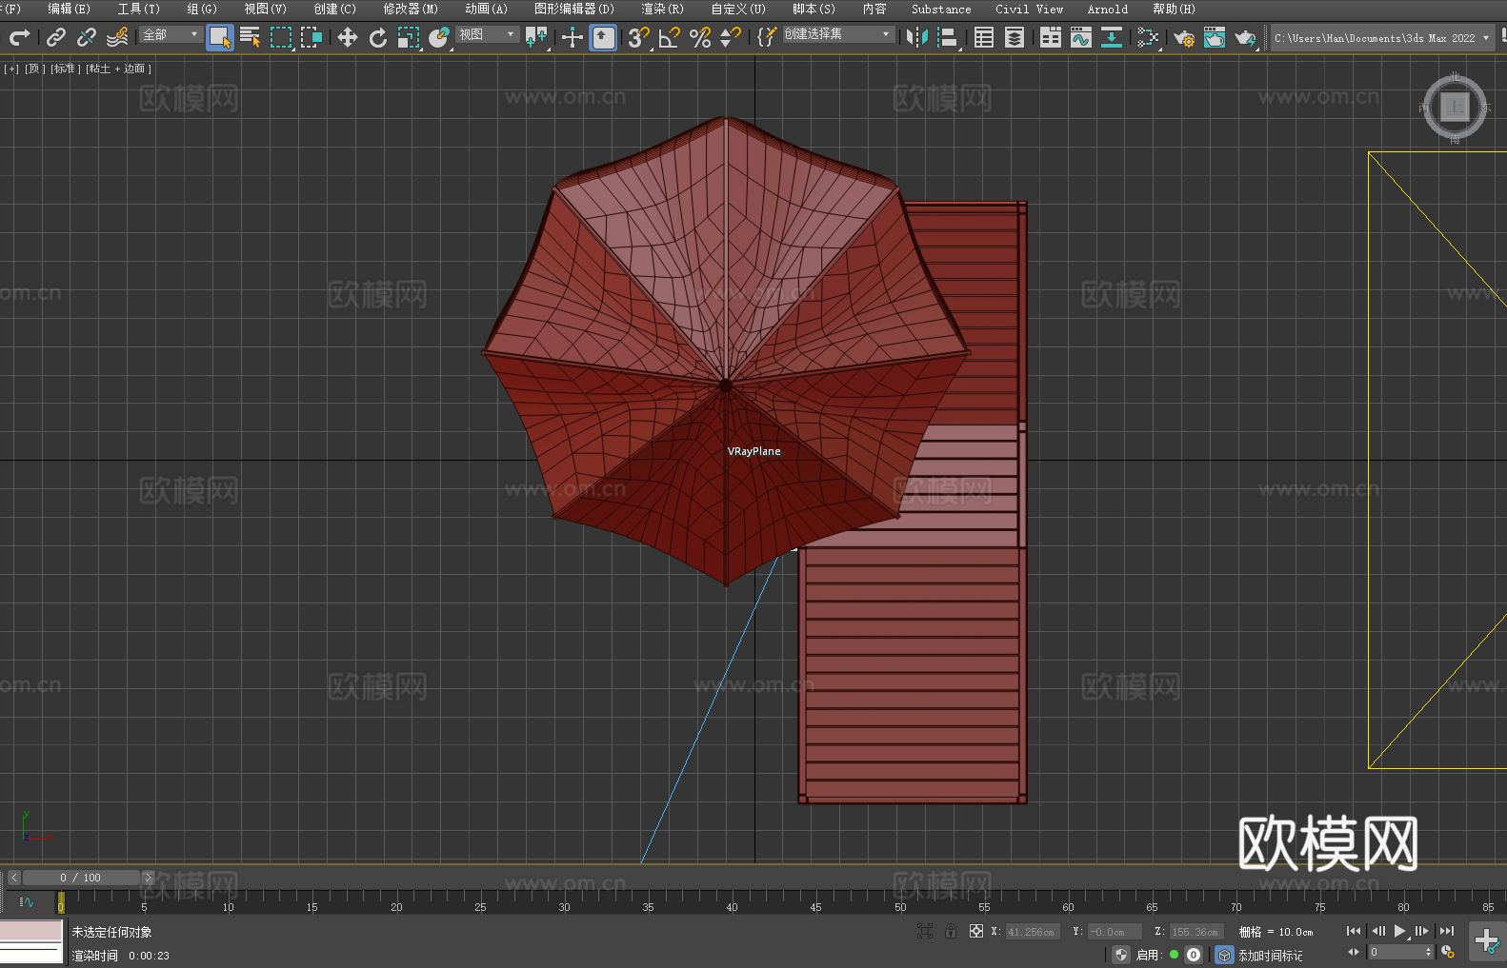Click the Isolate Selection toggle icon
1507x968 pixels.
[924, 931]
